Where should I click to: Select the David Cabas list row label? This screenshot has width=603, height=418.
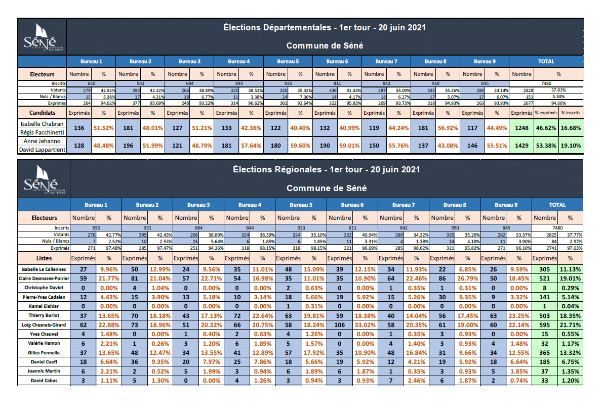(x=44, y=381)
